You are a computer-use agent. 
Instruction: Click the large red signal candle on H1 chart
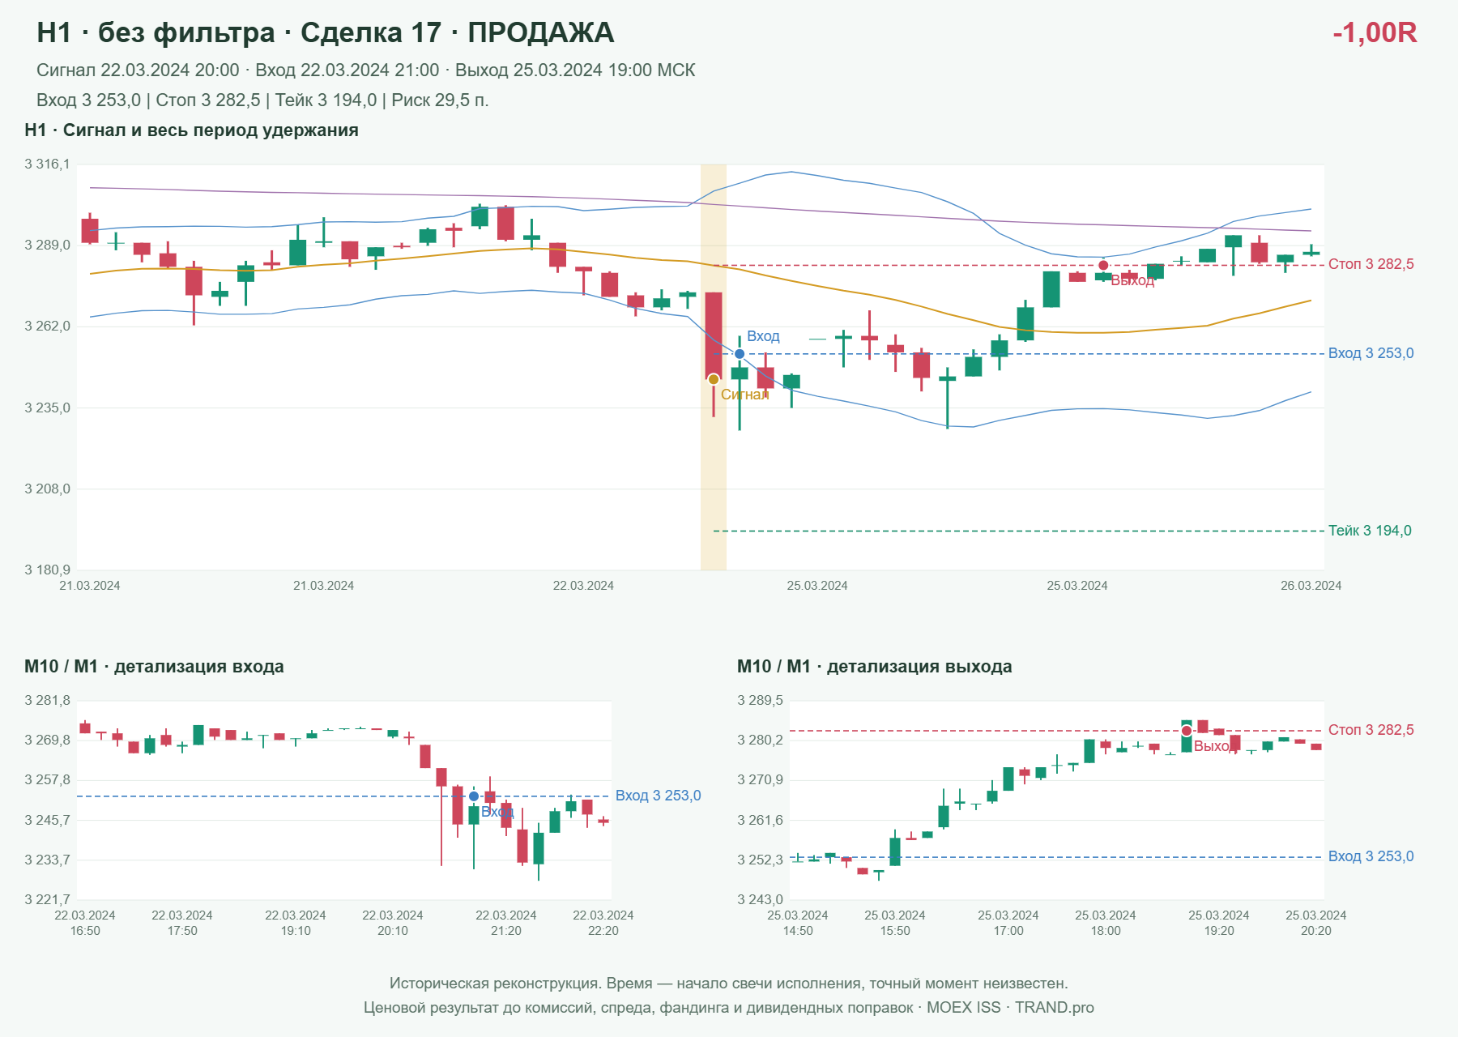click(x=714, y=336)
